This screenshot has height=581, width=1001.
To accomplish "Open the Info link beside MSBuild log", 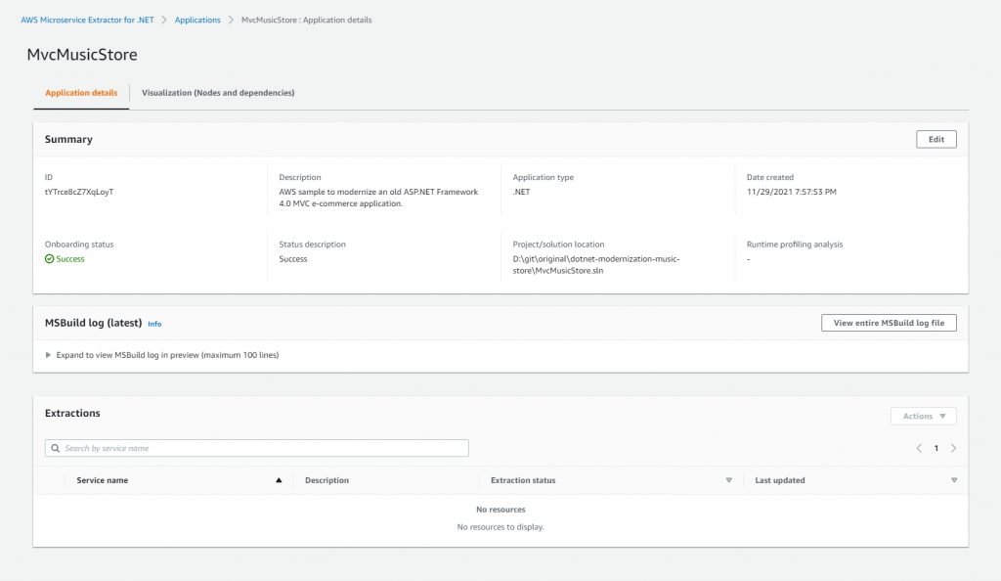I will click(x=154, y=323).
